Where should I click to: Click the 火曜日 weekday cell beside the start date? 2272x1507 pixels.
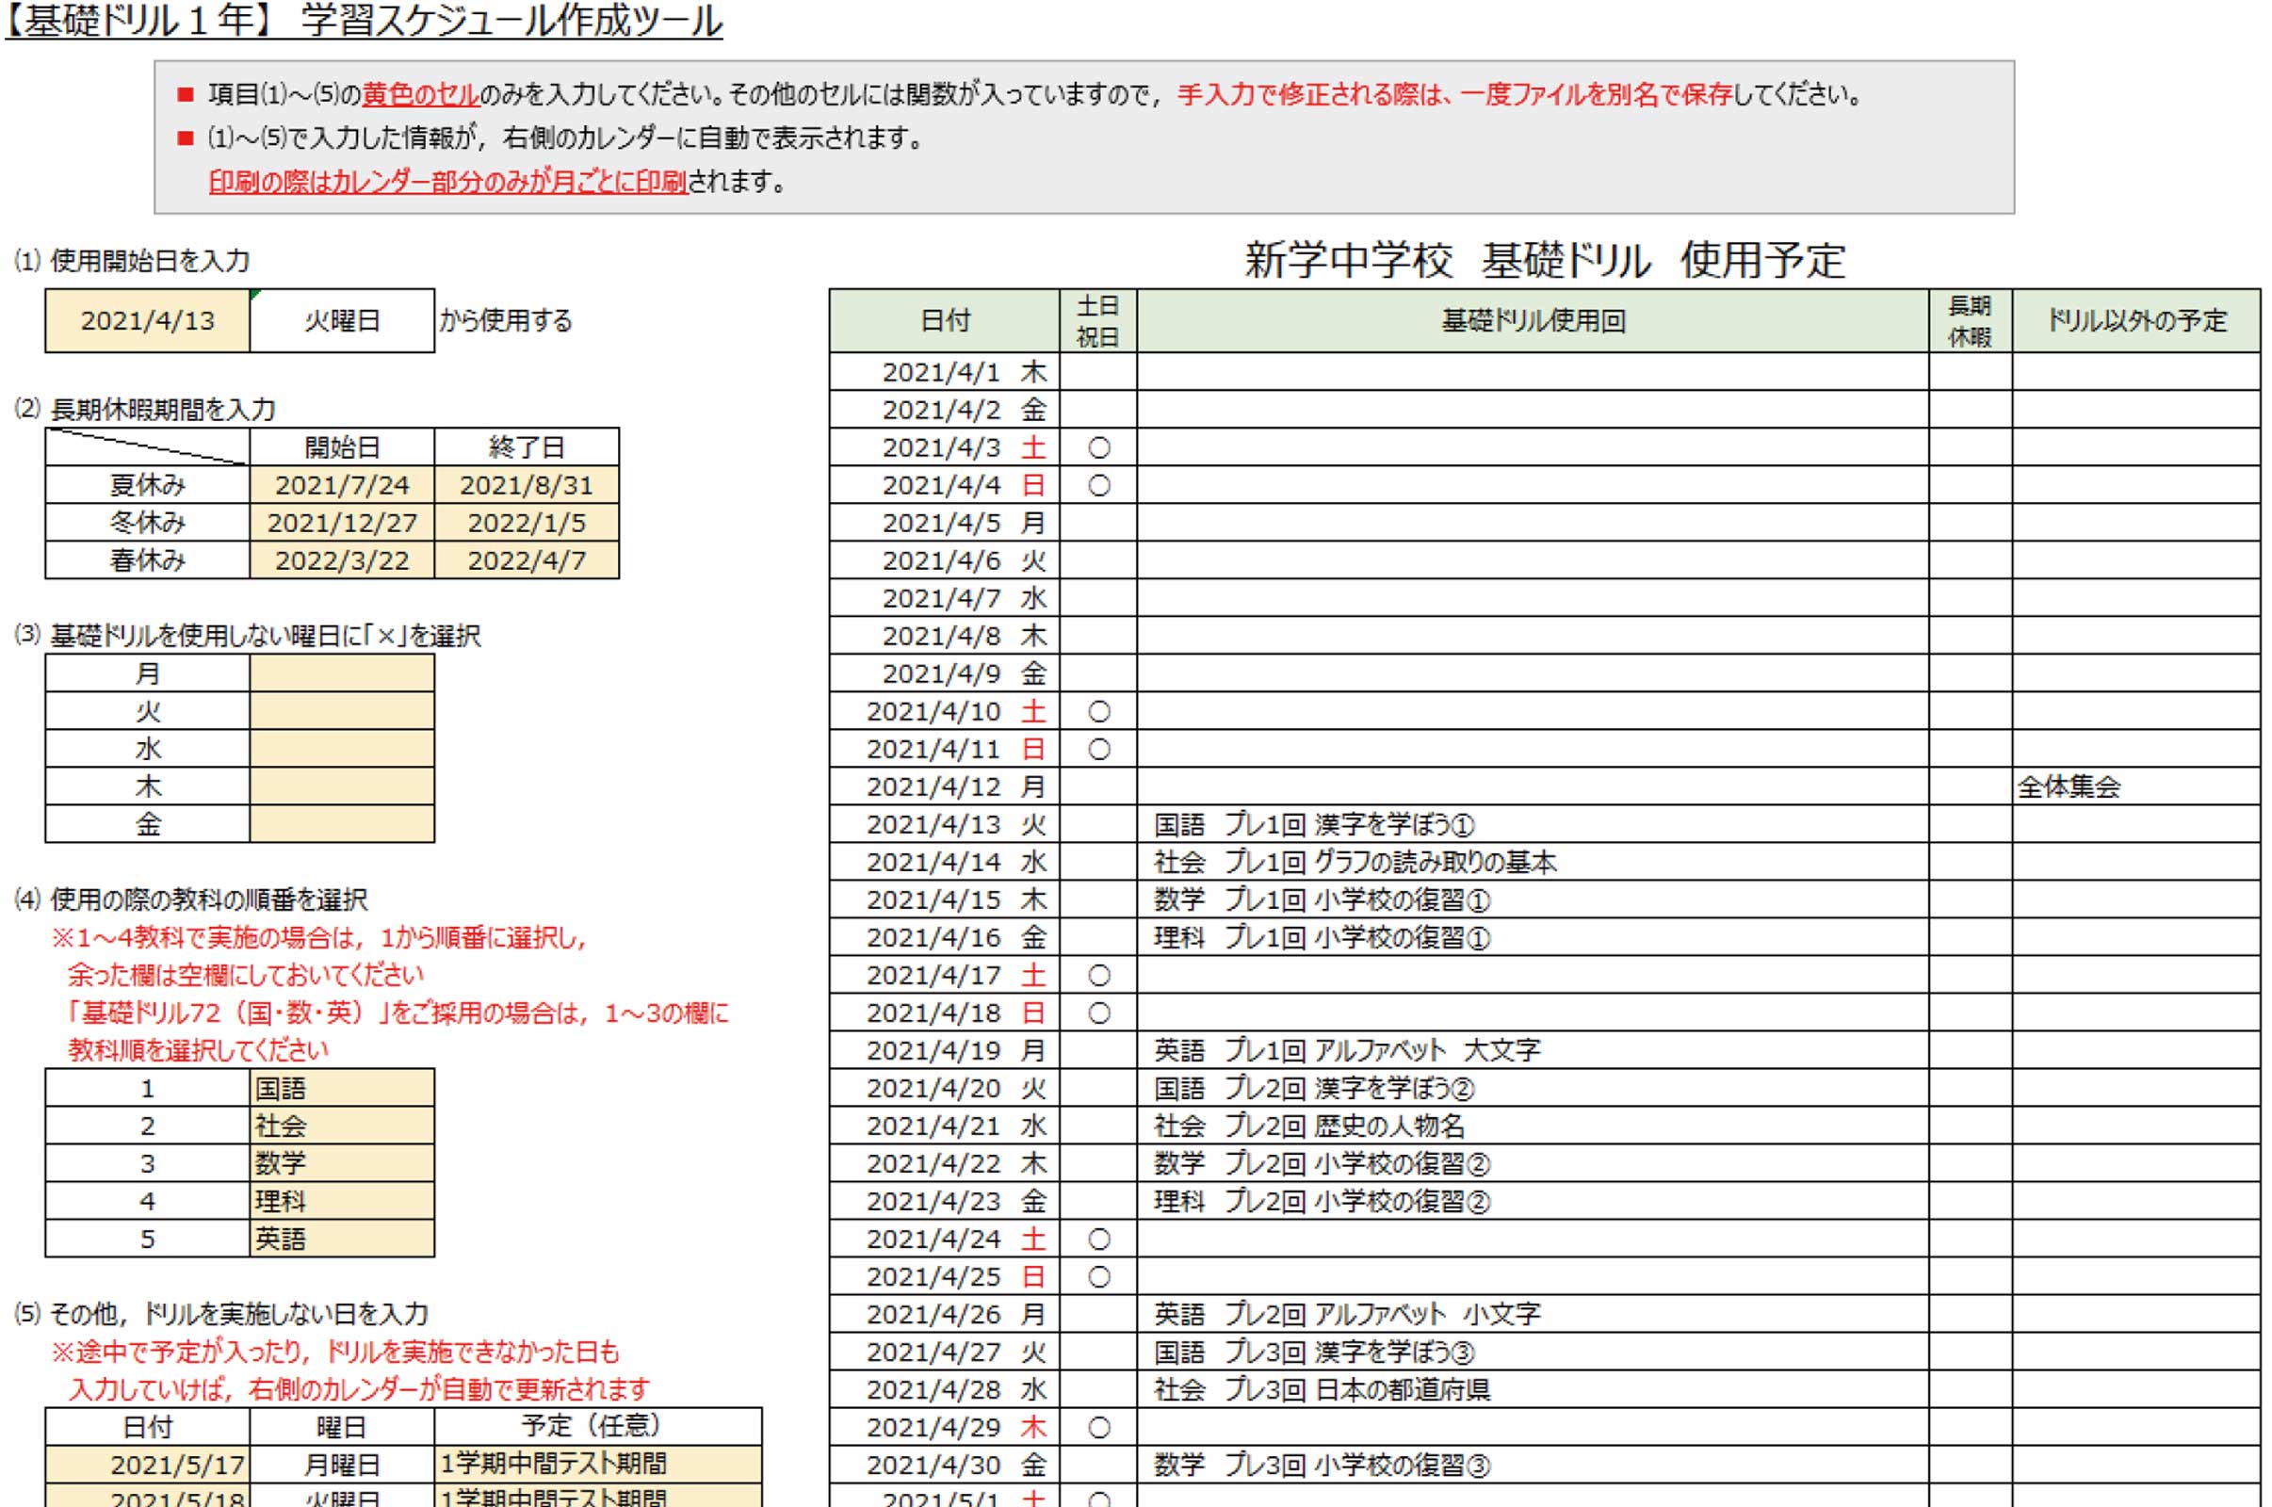342,320
